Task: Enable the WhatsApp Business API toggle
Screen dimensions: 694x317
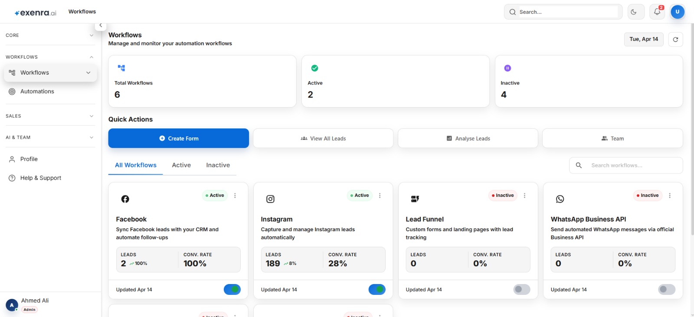Action: (x=667, y=289)
